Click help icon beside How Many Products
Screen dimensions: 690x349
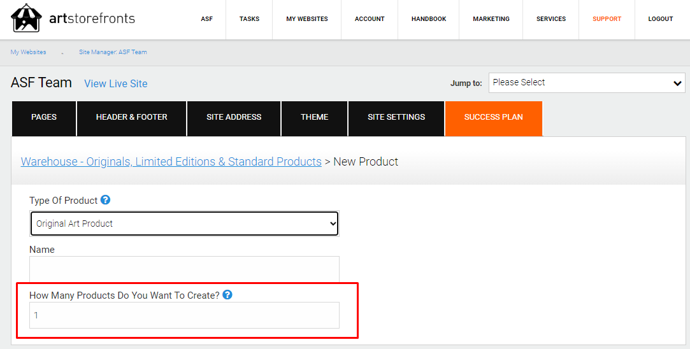227,295
